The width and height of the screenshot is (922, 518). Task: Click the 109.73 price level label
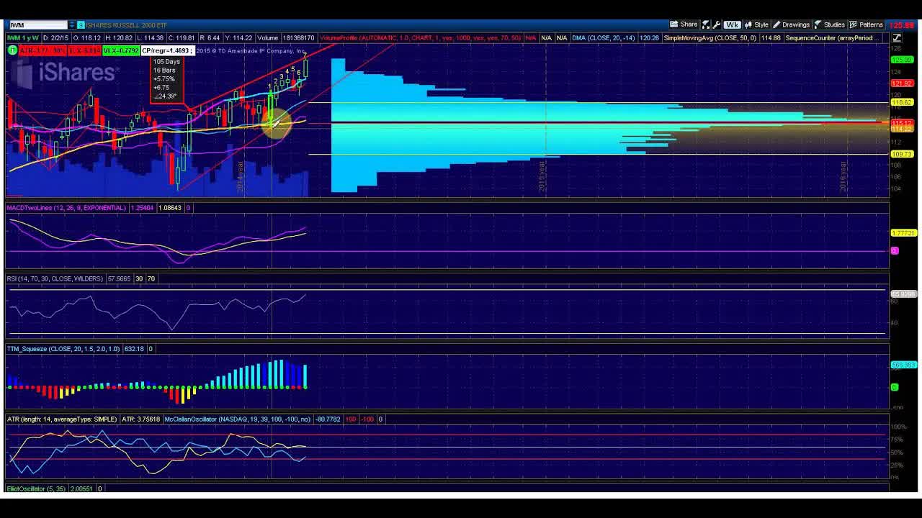pos(902,154)
